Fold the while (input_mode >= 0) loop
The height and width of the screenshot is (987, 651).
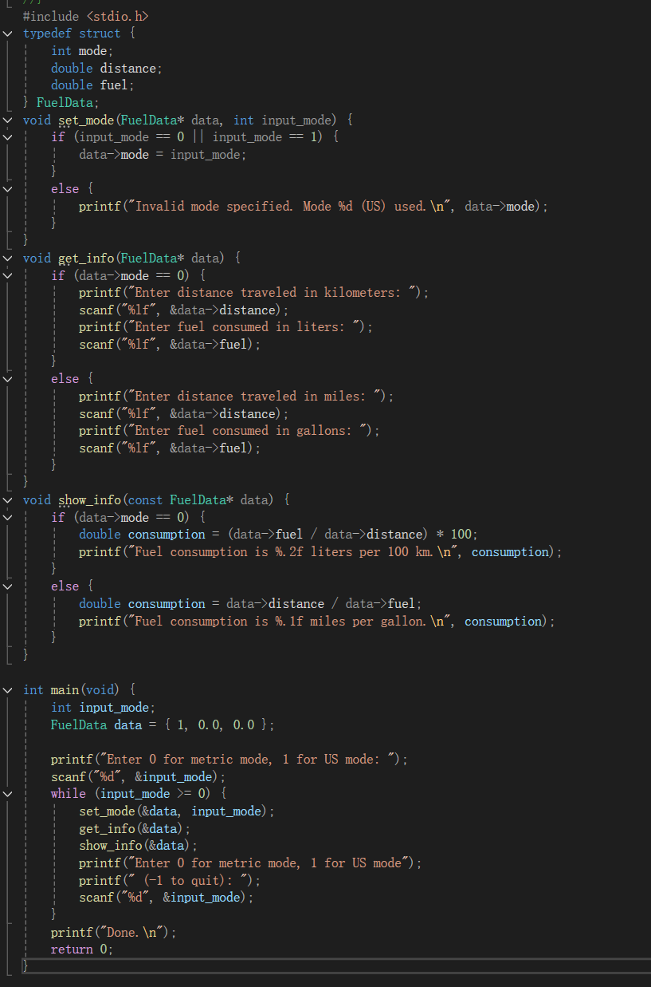(7, 793)
